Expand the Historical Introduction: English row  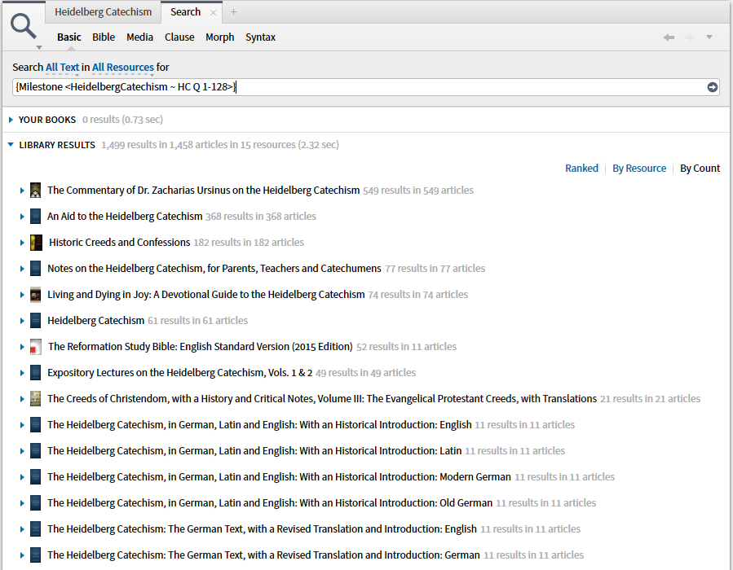tap(22, 425)
